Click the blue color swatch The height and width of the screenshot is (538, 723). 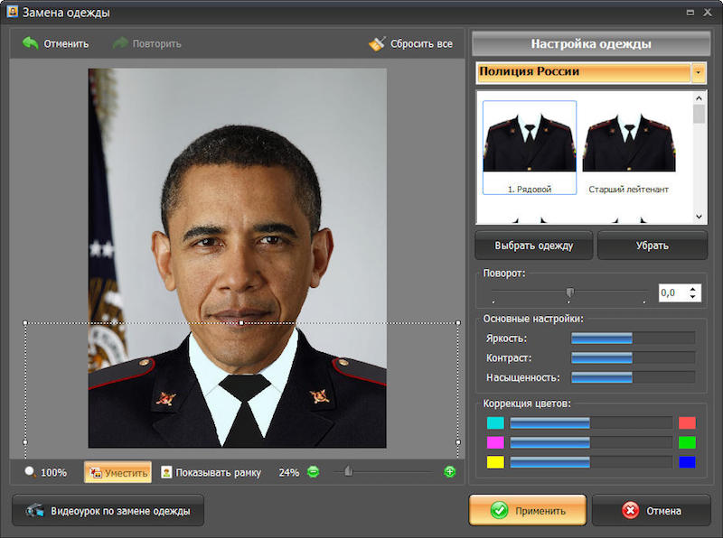point(687,462)
